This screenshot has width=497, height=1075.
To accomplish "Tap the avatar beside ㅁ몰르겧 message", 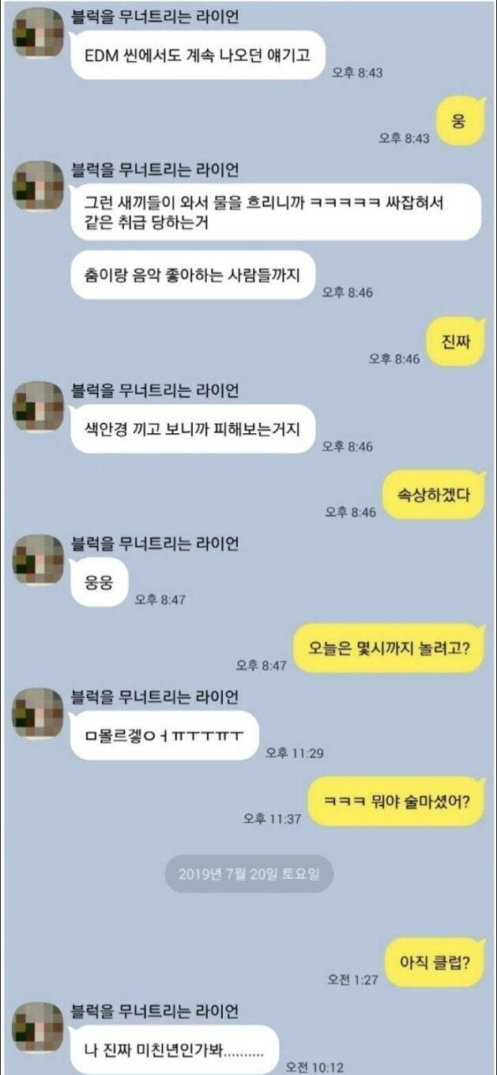I will (x=38, y=713).
